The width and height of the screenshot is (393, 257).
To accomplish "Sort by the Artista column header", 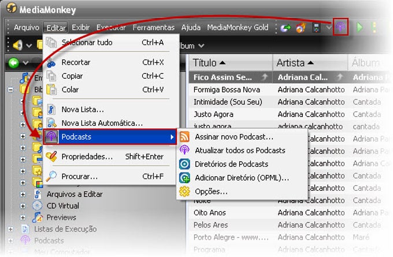I will click(310, 62).
